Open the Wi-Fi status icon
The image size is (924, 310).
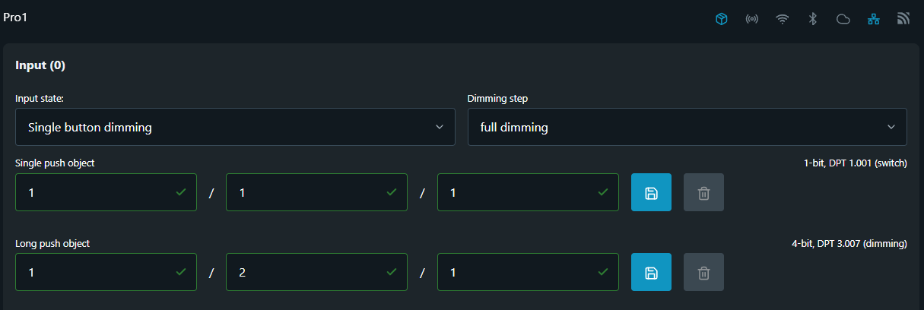point(782,19)
